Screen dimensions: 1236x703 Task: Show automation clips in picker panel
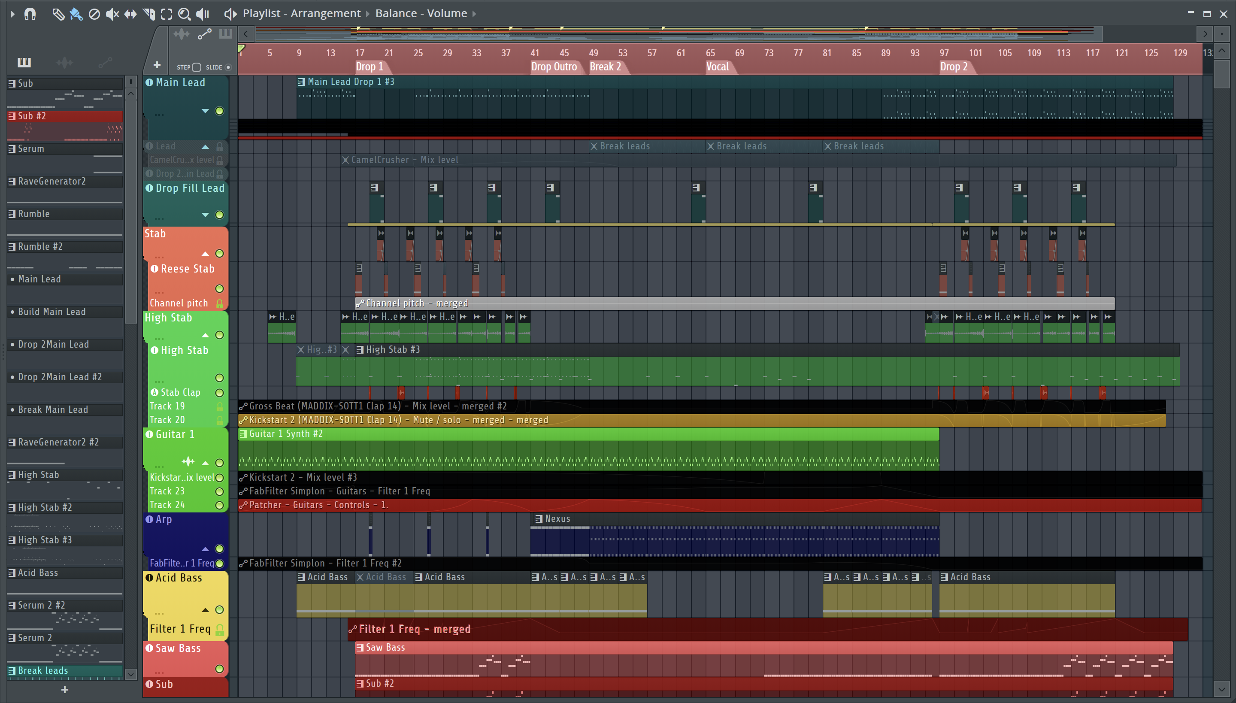pyautogui.click(x=105, y=62)
